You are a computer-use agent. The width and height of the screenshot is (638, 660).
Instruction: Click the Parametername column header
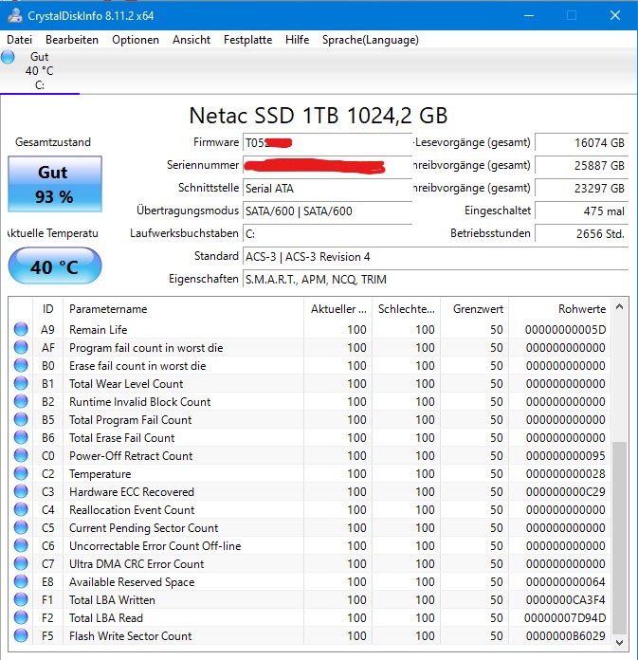coord(183,309)
